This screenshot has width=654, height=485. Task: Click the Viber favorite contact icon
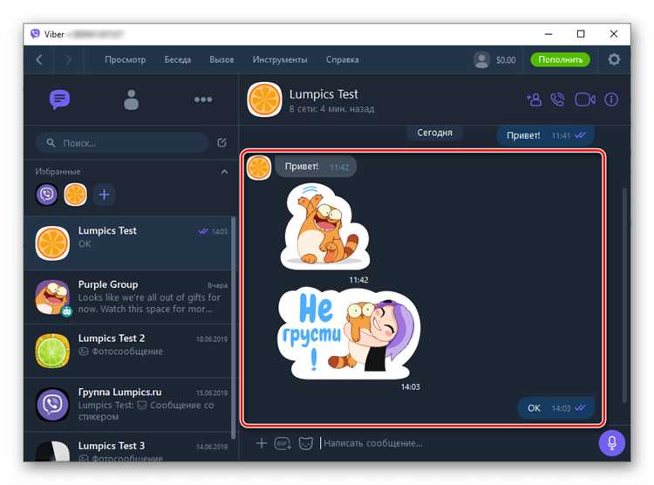(47, 195)
